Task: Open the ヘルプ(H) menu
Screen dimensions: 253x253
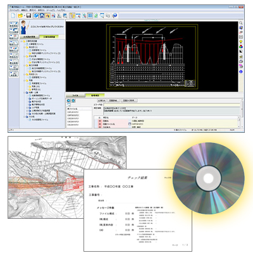Action: click(61, 10)
